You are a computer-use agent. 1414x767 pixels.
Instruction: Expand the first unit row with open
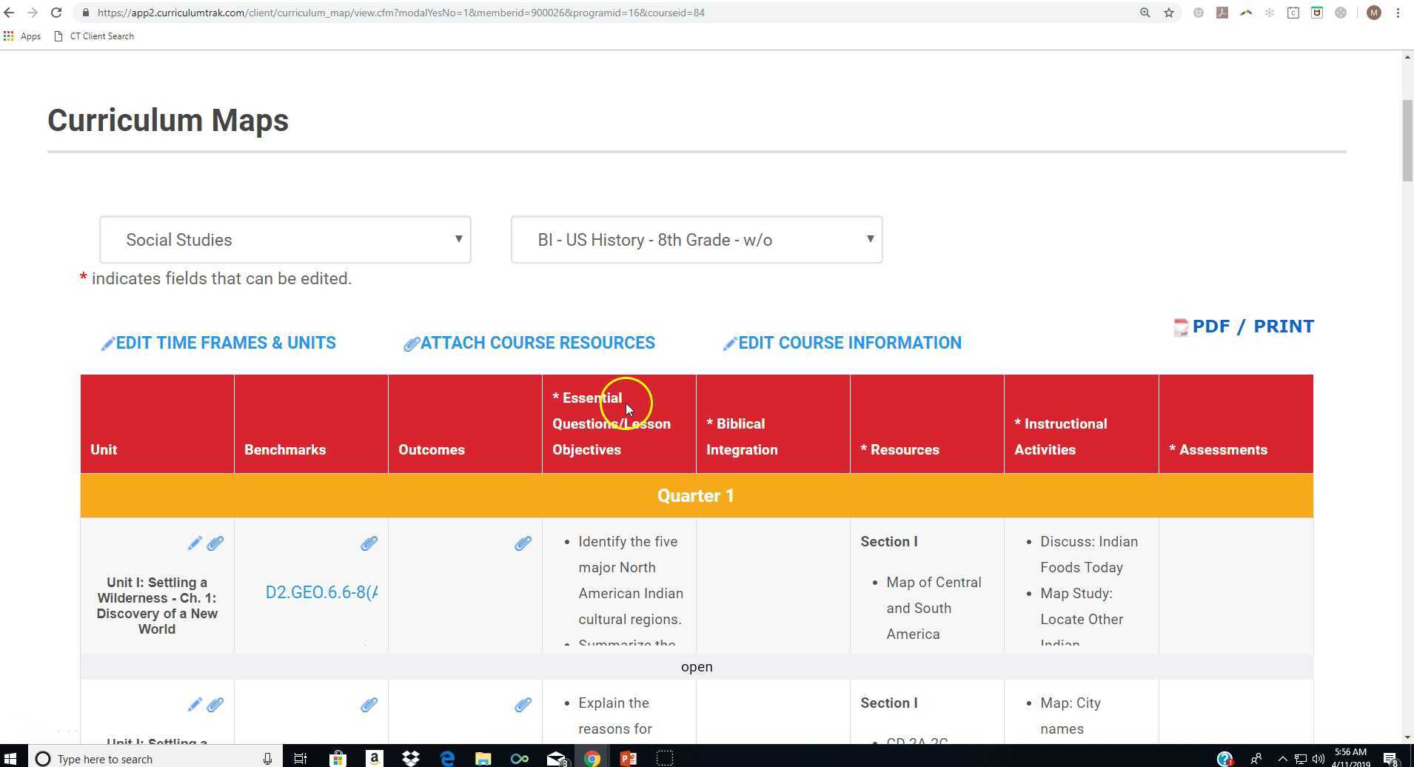click(696, 667)
